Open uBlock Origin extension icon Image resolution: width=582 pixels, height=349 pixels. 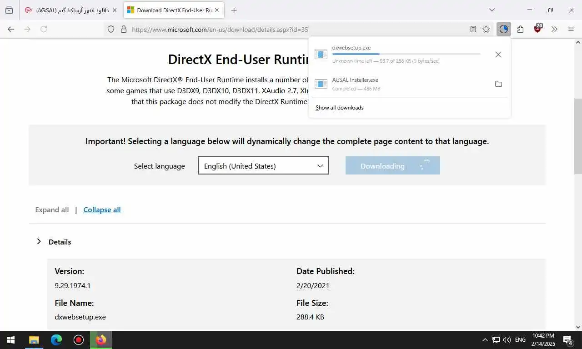(538, 29)
